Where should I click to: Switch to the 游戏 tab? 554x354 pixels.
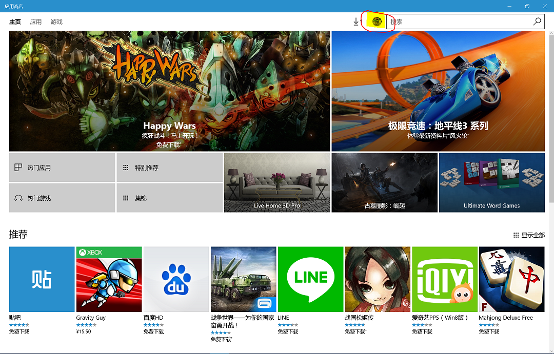coord(56,22)
